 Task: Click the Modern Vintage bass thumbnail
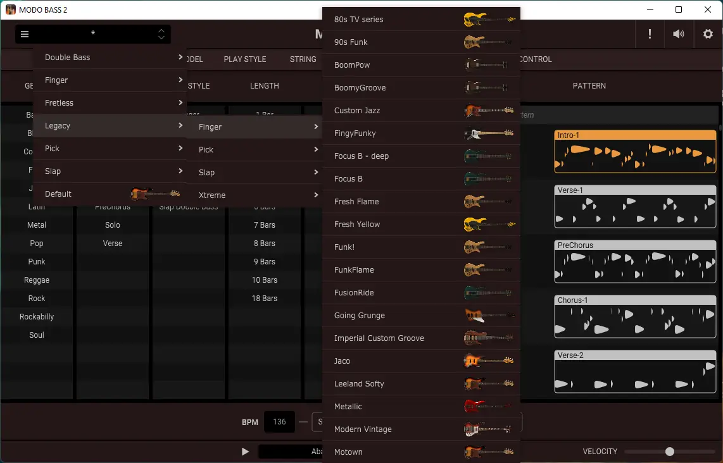[488, 429]
